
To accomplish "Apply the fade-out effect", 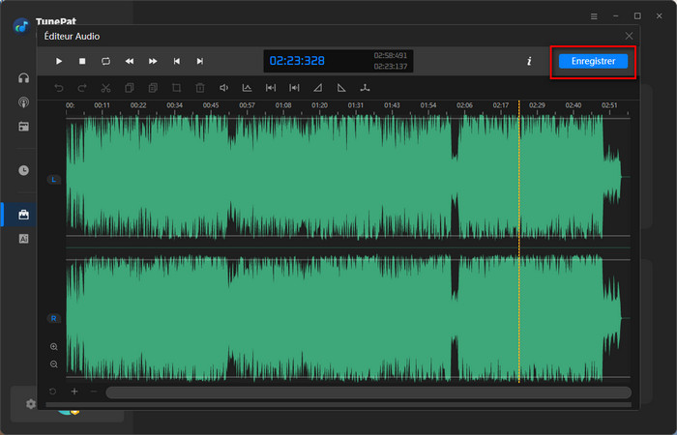I will [341, 88].
